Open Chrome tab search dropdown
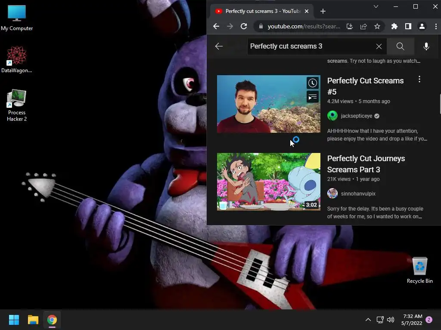This screenshot has width=441, height=330. [376, 6]
